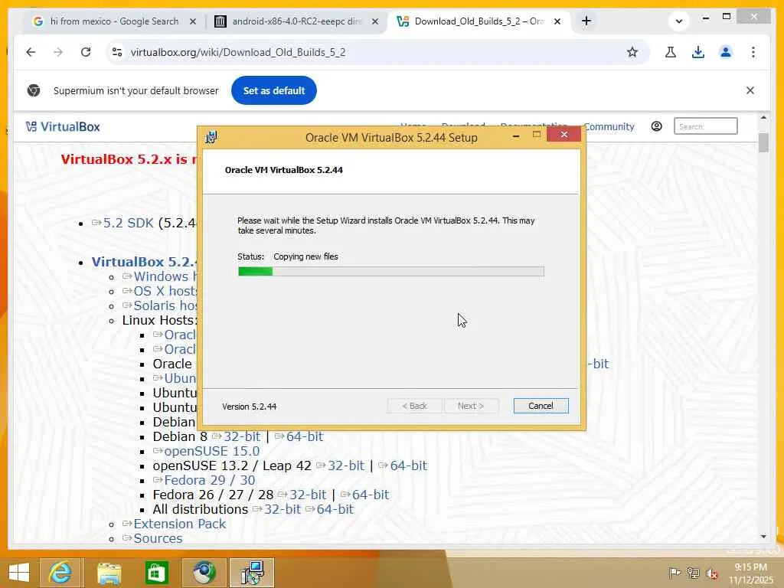Open the Windows Start menu
The width and height of the screenshot is (784, 588).
point(19,573)
